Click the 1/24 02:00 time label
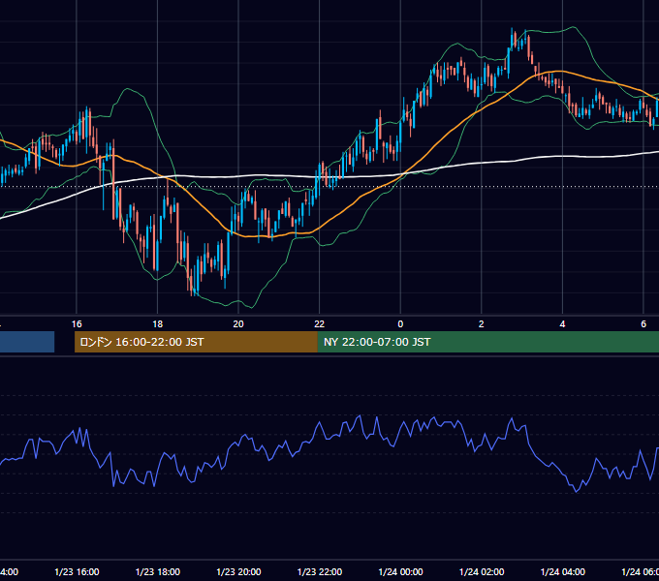 click(x=482, y=571)
